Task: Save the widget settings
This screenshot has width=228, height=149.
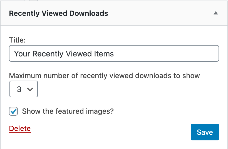Action: (x=205, y=132)
